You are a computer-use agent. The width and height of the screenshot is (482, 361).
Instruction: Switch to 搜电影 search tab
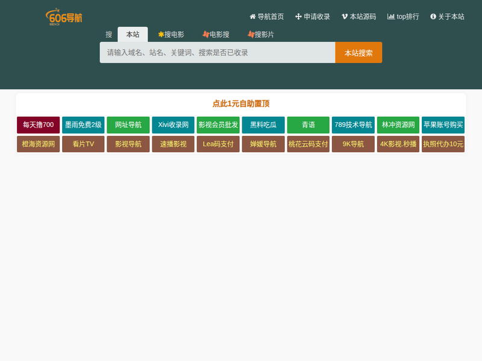pyautogui.click(x=171, y=35)
